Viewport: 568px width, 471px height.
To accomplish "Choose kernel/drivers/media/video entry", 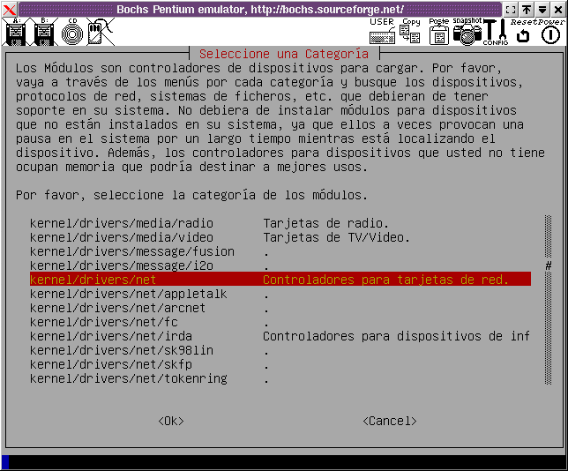I will 121,237.
